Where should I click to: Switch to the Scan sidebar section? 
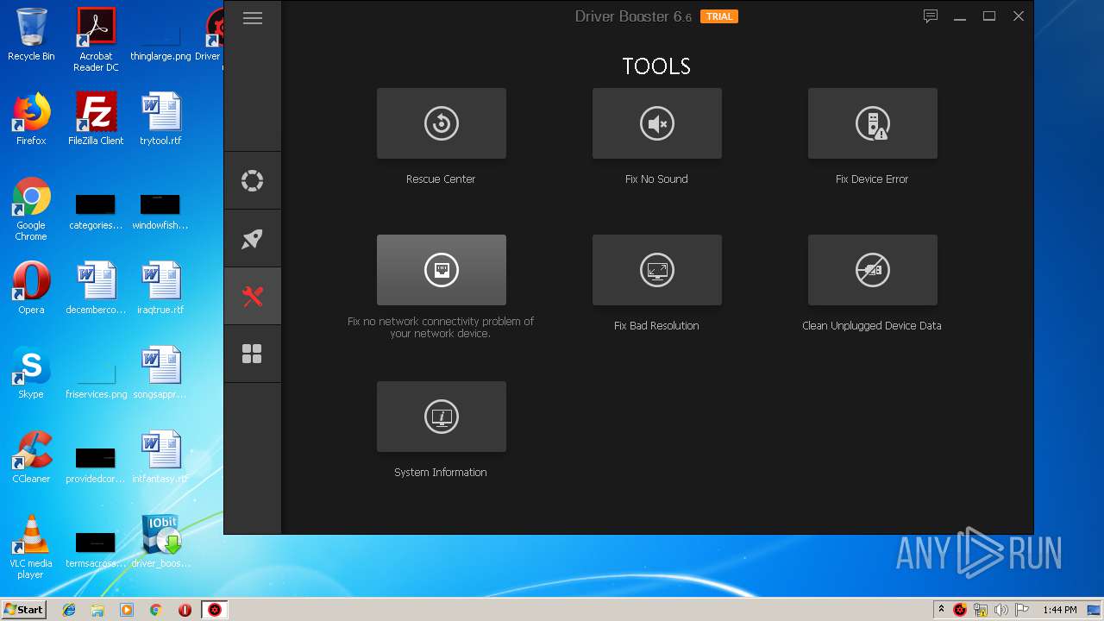[x=252, y=181]
